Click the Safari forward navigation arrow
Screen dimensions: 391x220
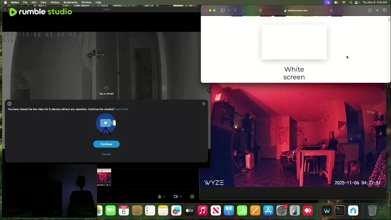click(243, 10)
